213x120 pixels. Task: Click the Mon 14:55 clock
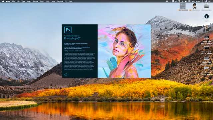(x=196, y=1)
